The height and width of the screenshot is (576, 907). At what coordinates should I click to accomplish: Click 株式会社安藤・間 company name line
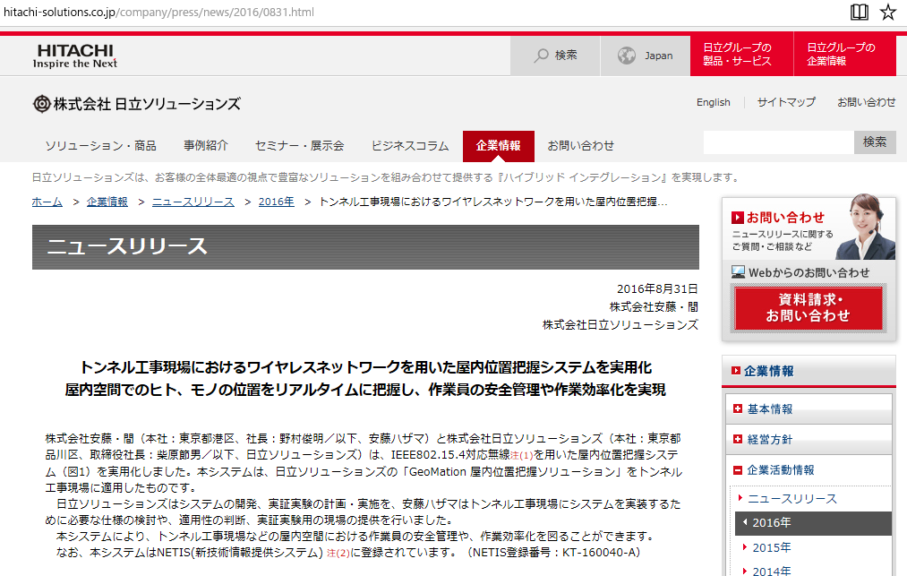coord(654,307)
